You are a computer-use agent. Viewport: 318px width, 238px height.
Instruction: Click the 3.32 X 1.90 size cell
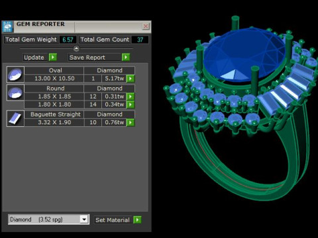coord(54,122)
